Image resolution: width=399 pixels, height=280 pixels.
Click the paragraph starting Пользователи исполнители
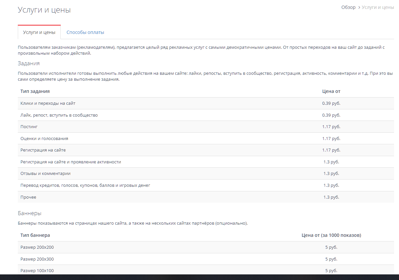click(x=205, y=76)
